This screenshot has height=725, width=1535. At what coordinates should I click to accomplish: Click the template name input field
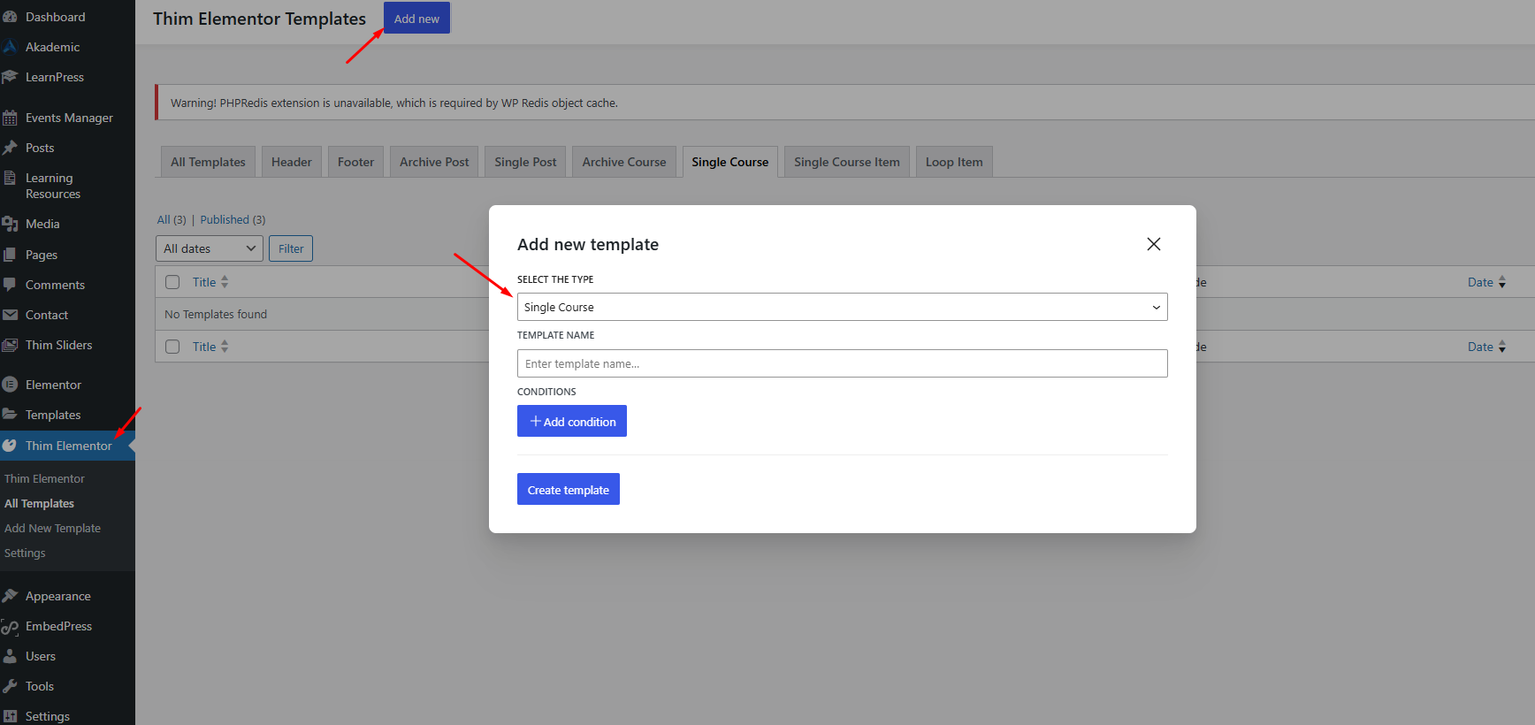click(x=841, y=363)
